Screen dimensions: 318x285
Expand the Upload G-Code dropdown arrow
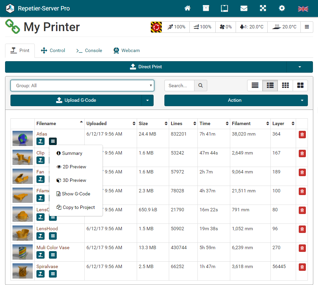point(147,100)
